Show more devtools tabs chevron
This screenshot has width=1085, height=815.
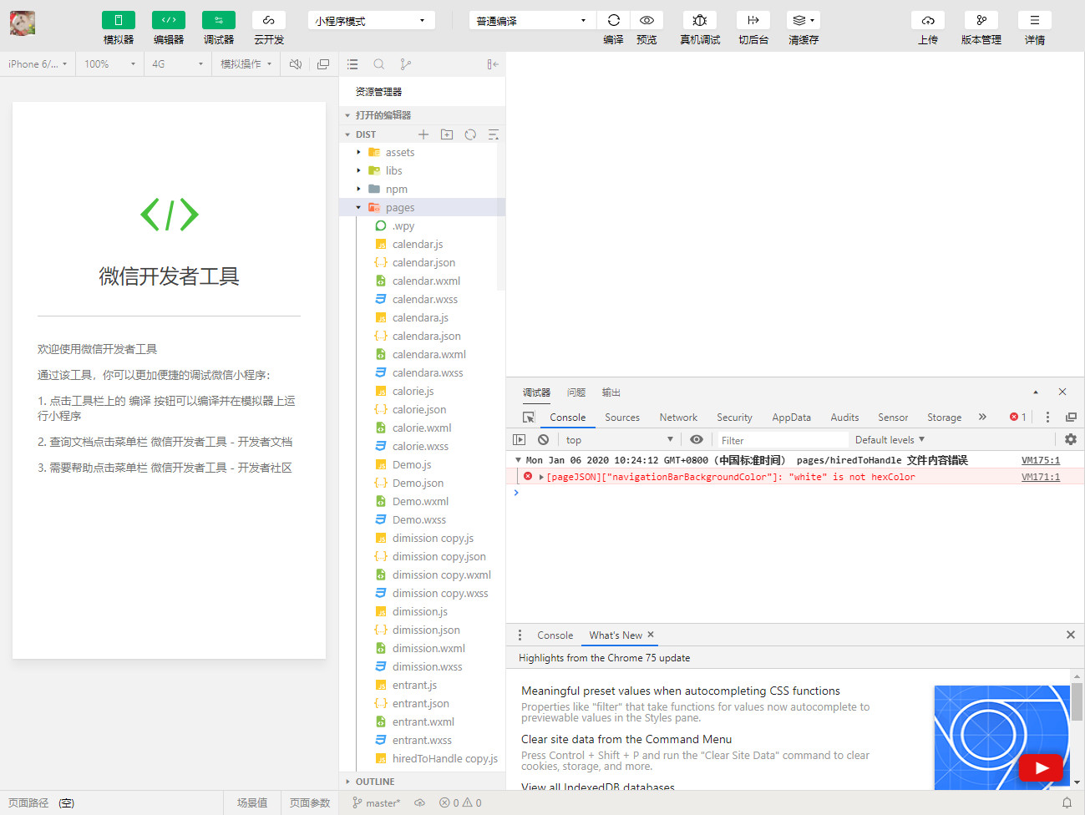982,417
